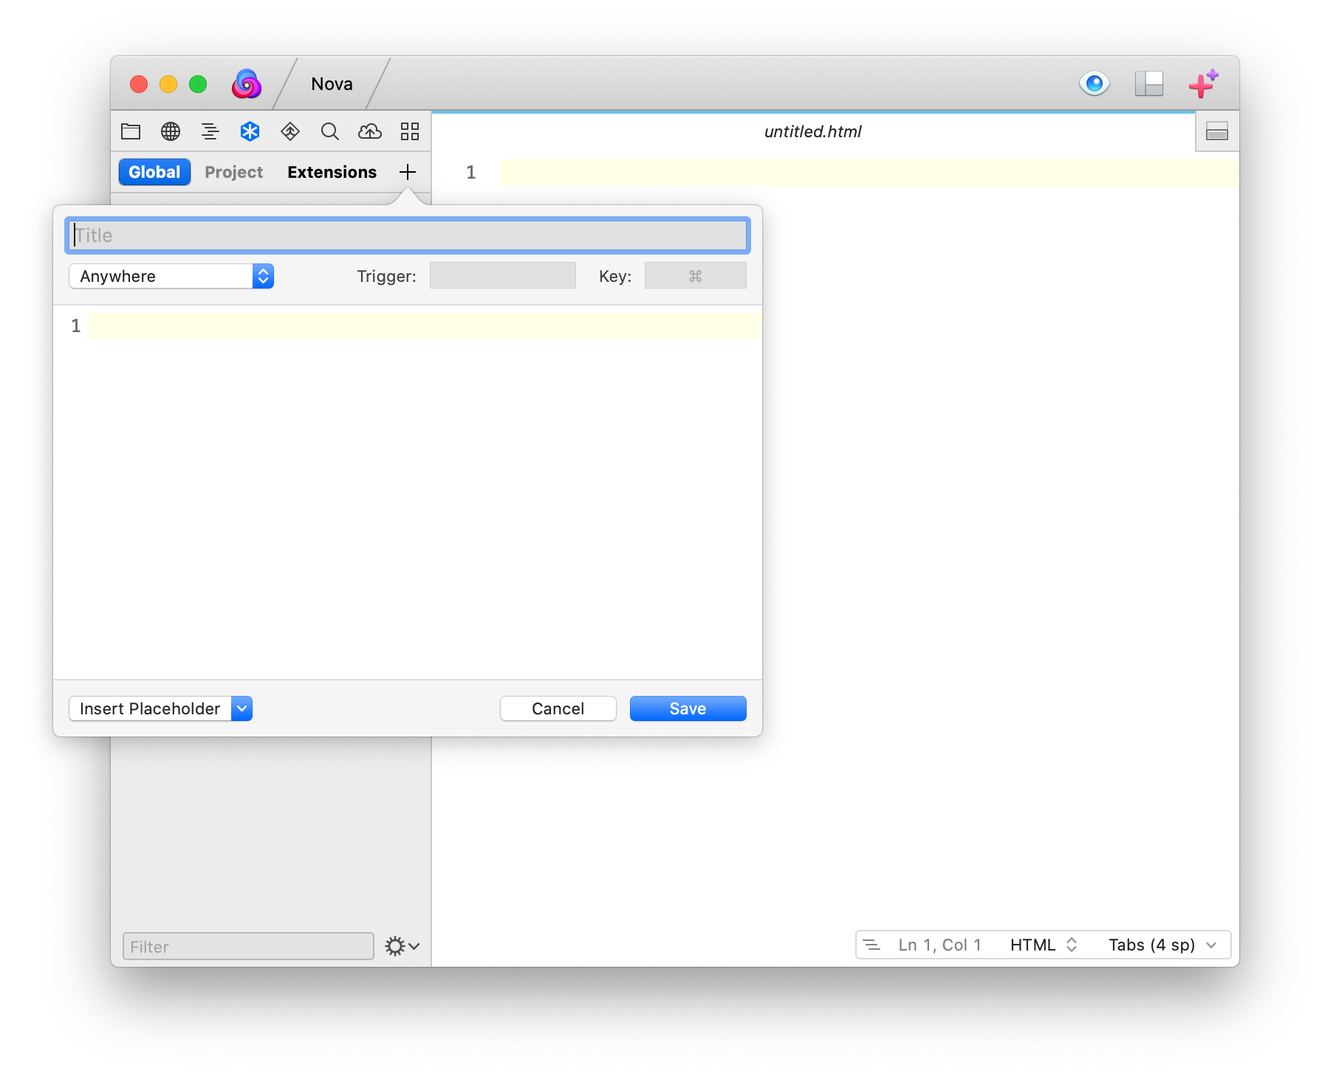The image size is (1322, 1076).
Task: Open the Anywhere scope dropdown
Action: (171, 276)
